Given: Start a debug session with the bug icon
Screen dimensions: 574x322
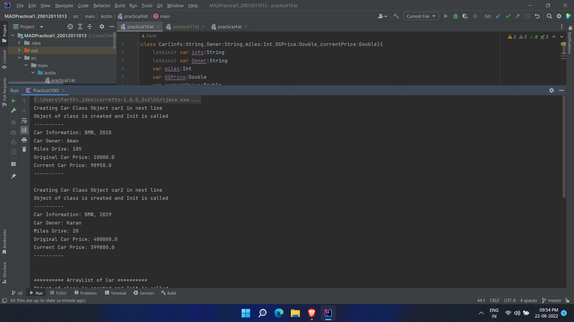Looking at the screenshot, I should coord(455,16).
